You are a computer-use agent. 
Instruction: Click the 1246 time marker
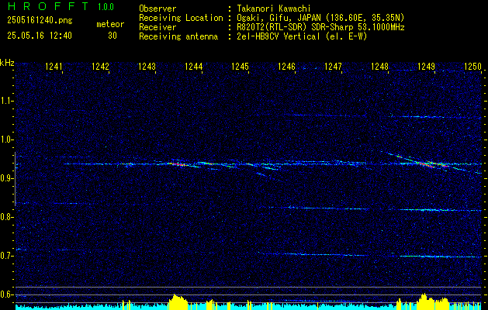[x=286, y=67]
